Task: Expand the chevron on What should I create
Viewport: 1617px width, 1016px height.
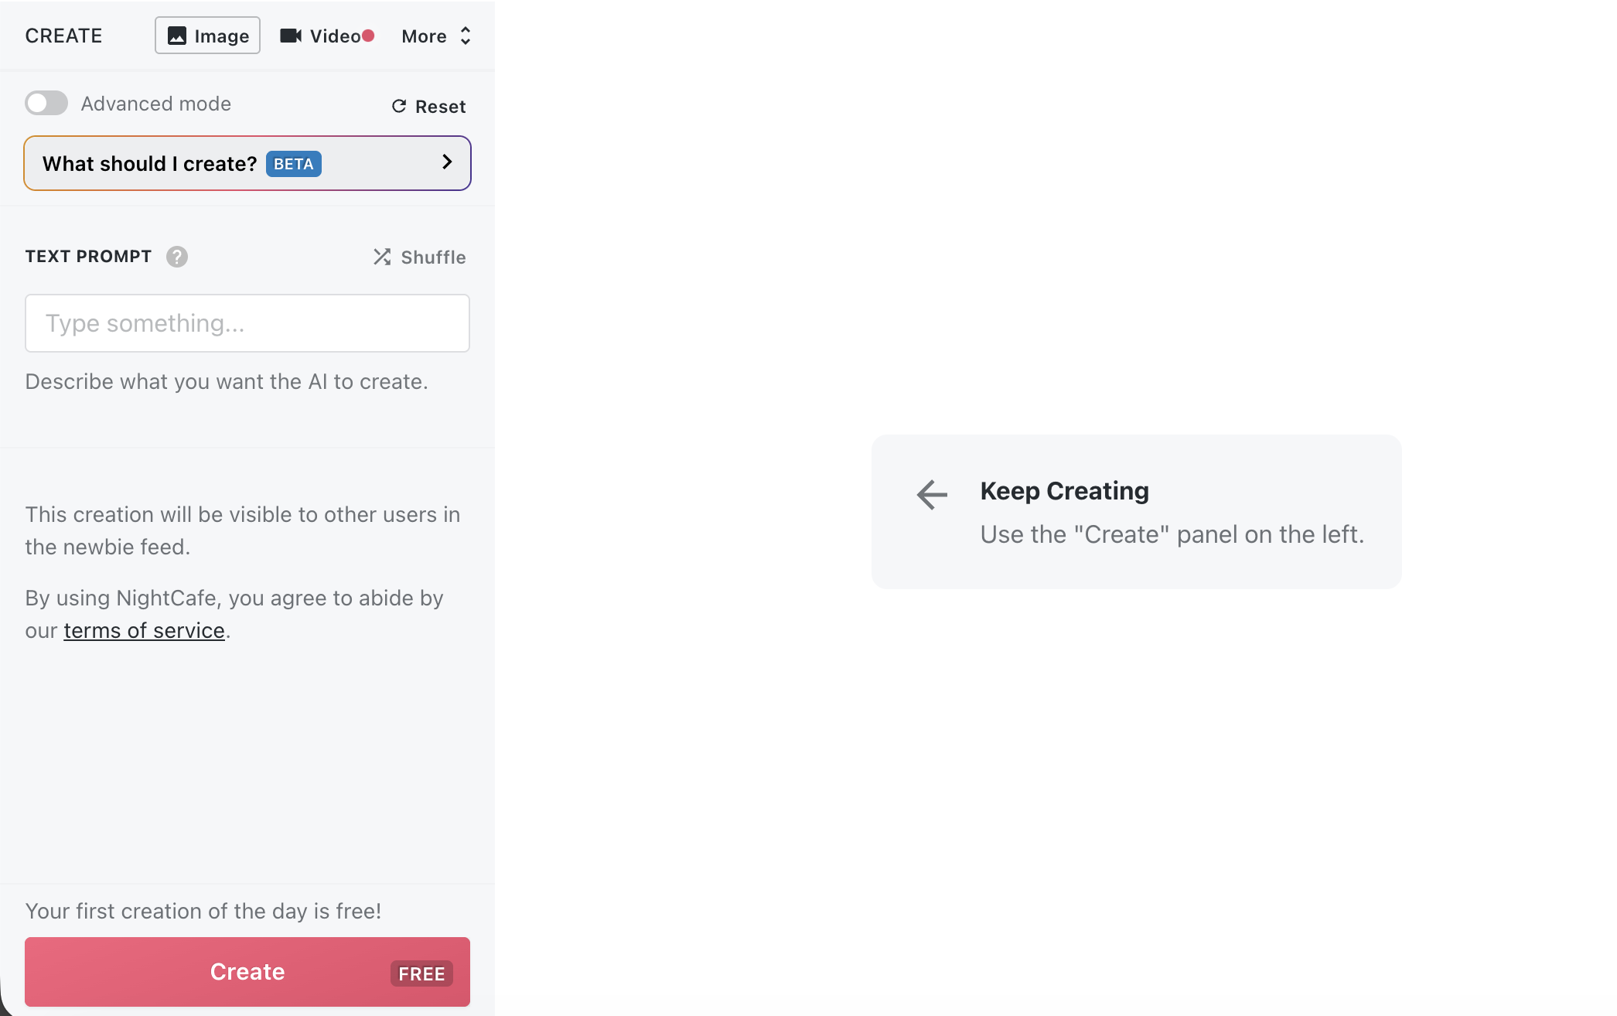Action: tap(447, 162)
